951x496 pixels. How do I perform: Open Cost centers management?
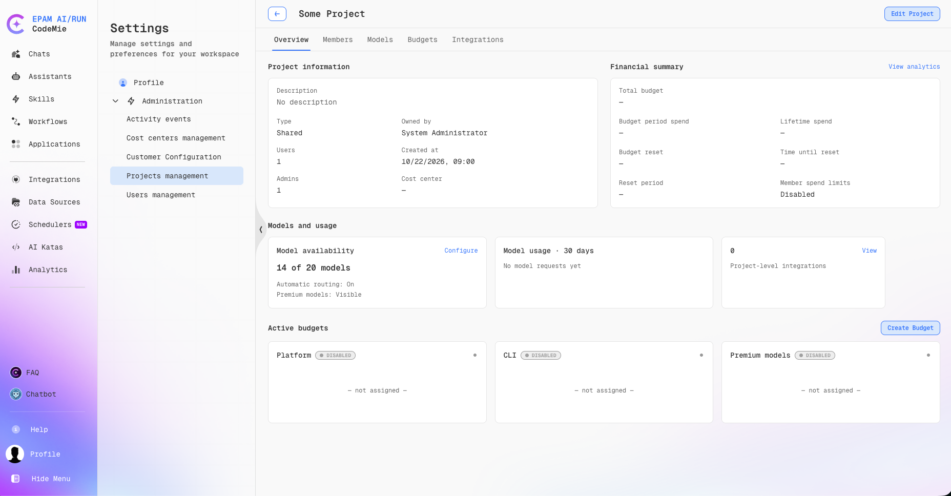pos(177,138)
